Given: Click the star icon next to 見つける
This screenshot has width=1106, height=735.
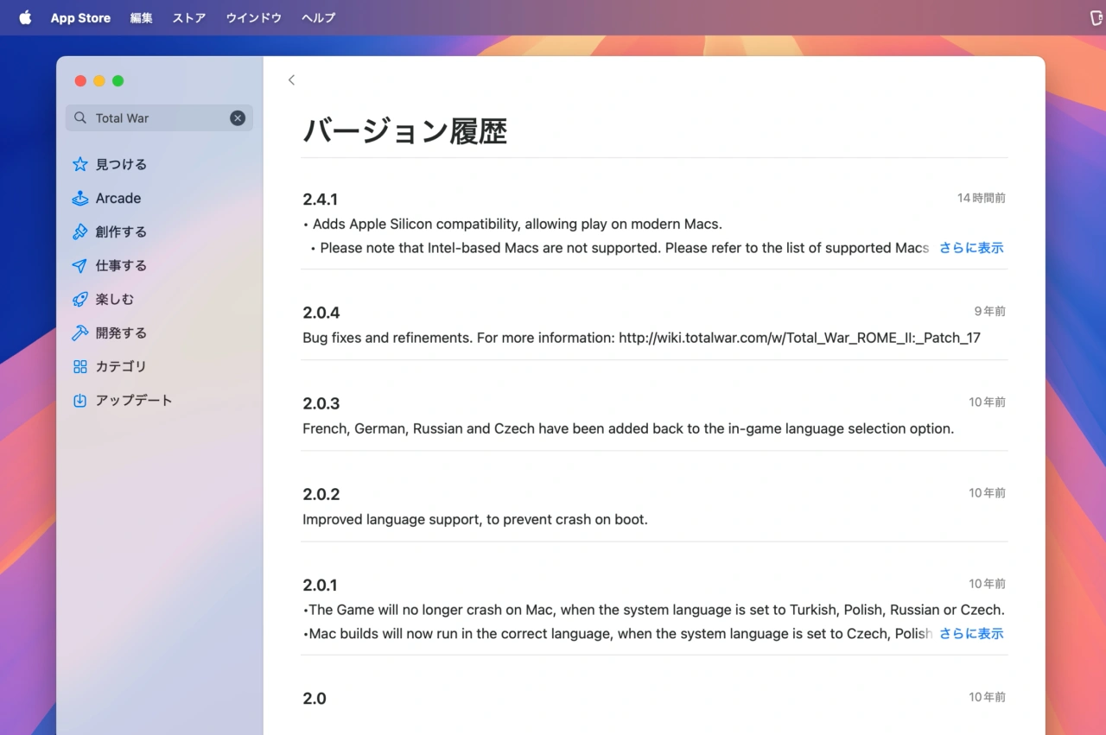Looking at the screenshot, I should click(80, 164).
